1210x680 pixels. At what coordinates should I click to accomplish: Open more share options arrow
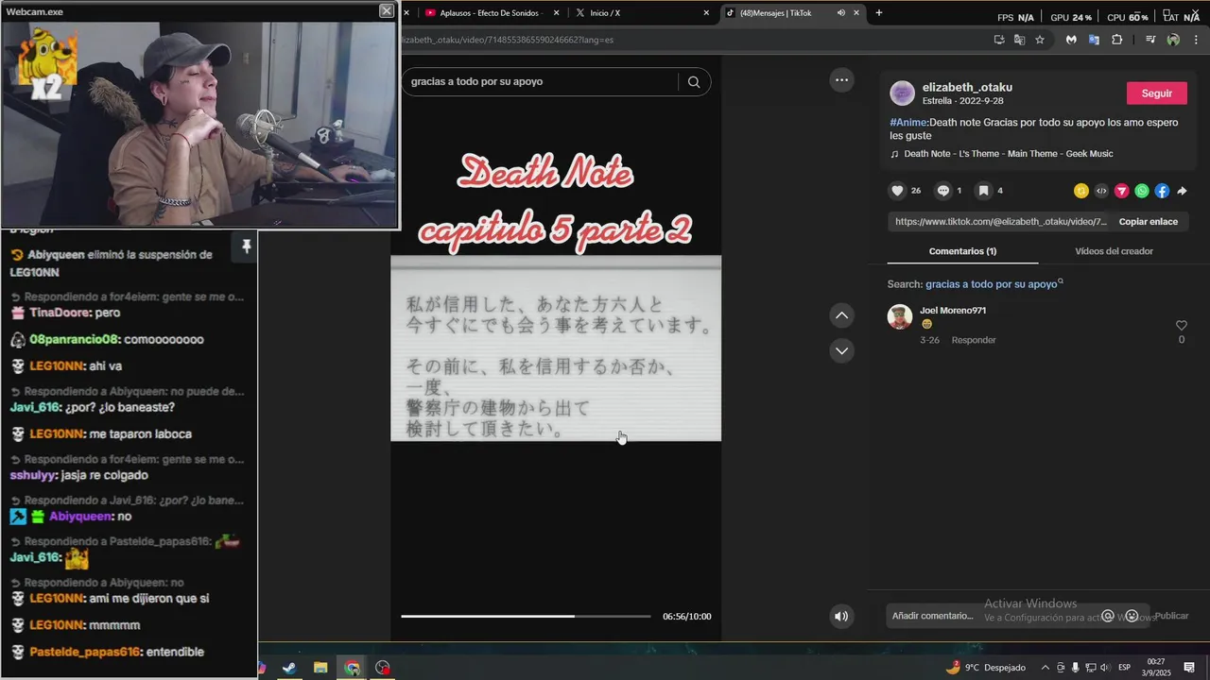pyautogui.click(x=1182, y=191)
